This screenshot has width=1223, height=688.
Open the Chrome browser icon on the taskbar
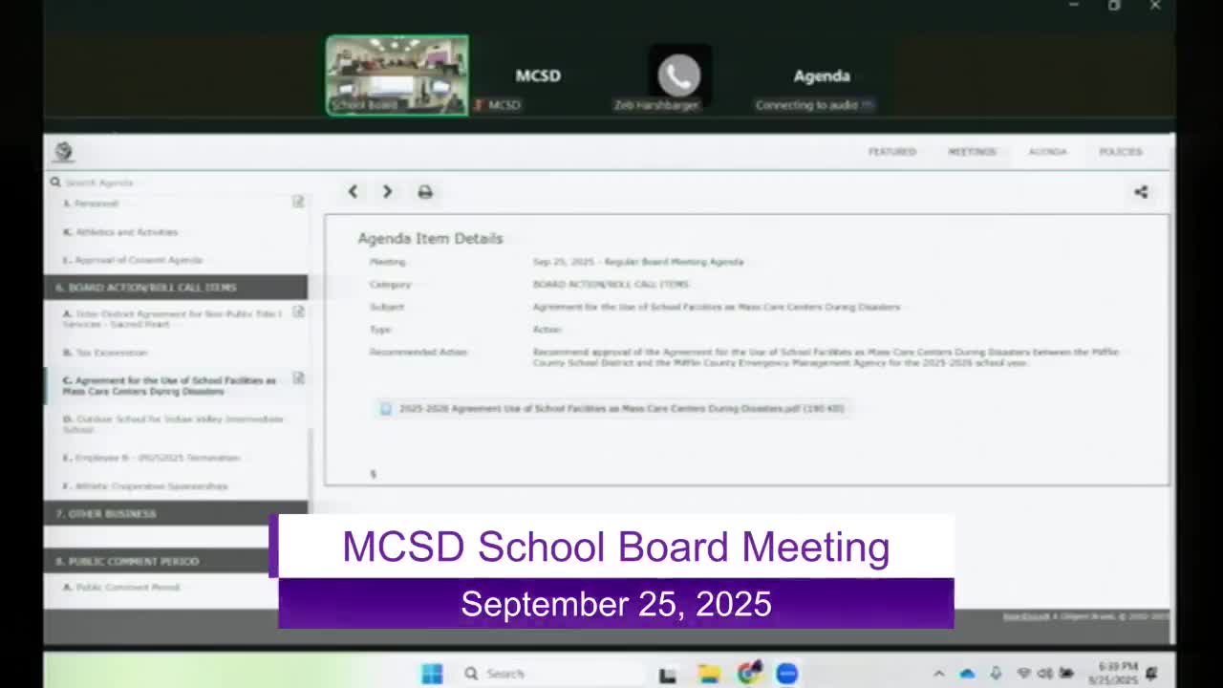click(x=748, y=674)
